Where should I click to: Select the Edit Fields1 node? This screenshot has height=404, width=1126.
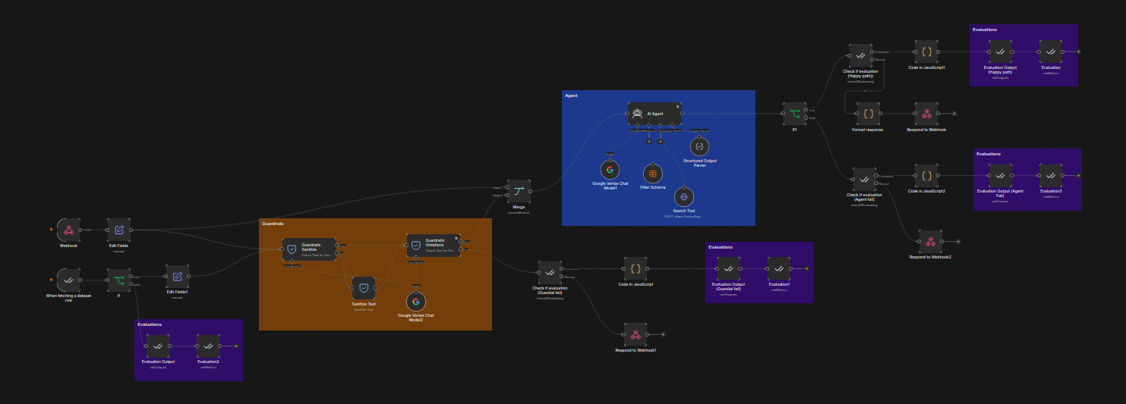[x=178, y=277]
